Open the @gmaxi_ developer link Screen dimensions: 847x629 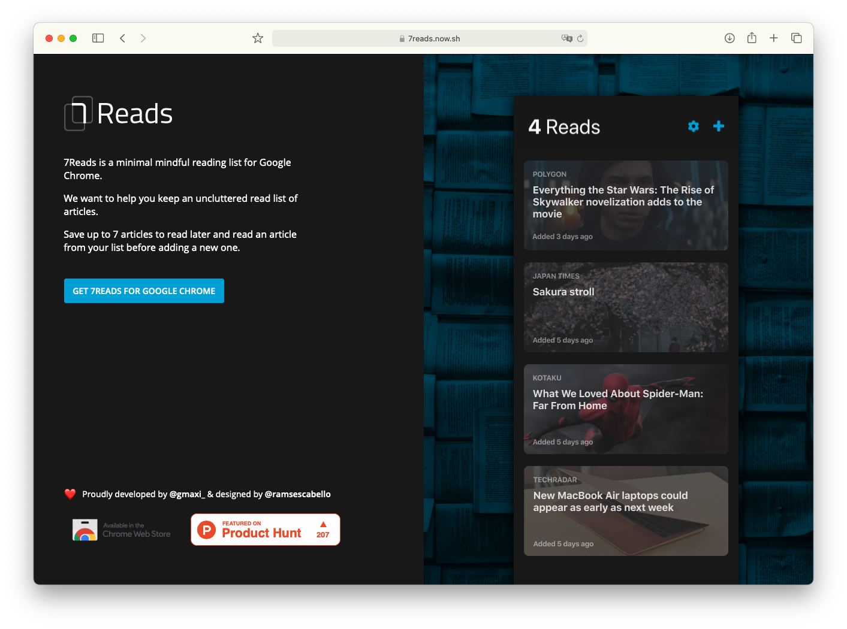click(x=187, y=494)
